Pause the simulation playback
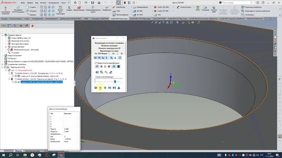Screen dimensions: 282x158 click(x=105, y=88)
